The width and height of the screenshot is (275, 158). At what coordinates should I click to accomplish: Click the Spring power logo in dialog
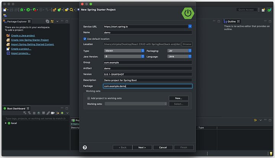point(188,13)
